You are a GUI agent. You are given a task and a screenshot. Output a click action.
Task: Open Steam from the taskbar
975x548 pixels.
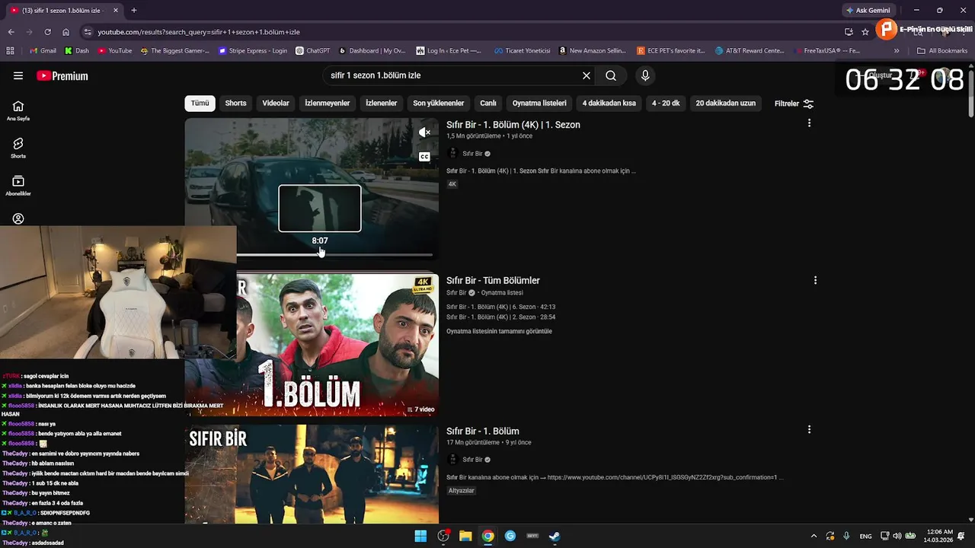[x=555, y=536]
